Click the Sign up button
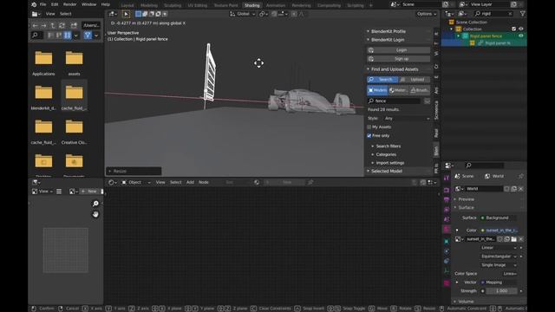Screen dimensions: 555x312 pyautogui.click(x=398, y=59)
